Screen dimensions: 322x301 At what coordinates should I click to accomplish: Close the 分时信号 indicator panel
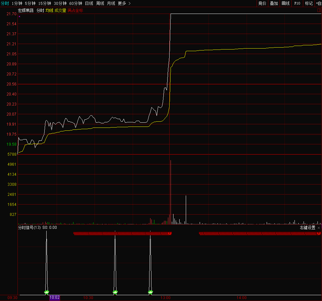319,228
